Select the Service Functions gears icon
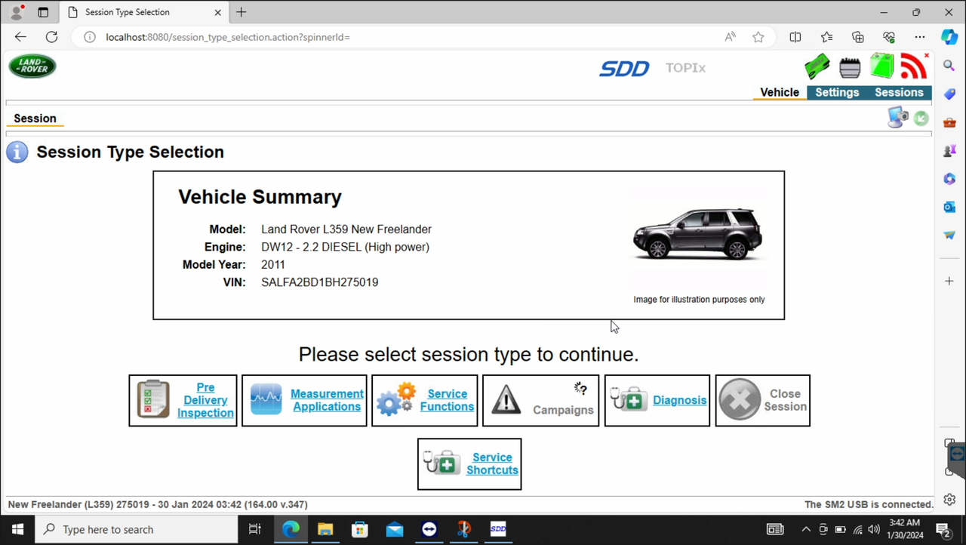 tap(395, 399)
